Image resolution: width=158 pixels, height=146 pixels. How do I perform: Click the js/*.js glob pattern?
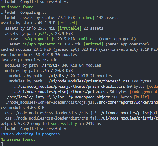[45, 34]
